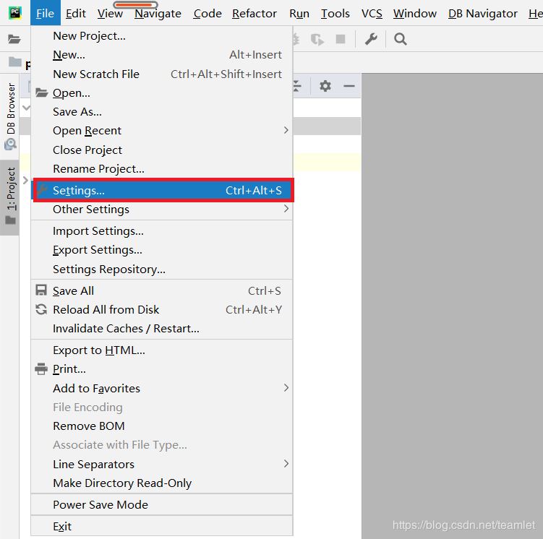Click the open folder toolbar icon
Viewport: 543px width, 539px height.
(14, 39)
